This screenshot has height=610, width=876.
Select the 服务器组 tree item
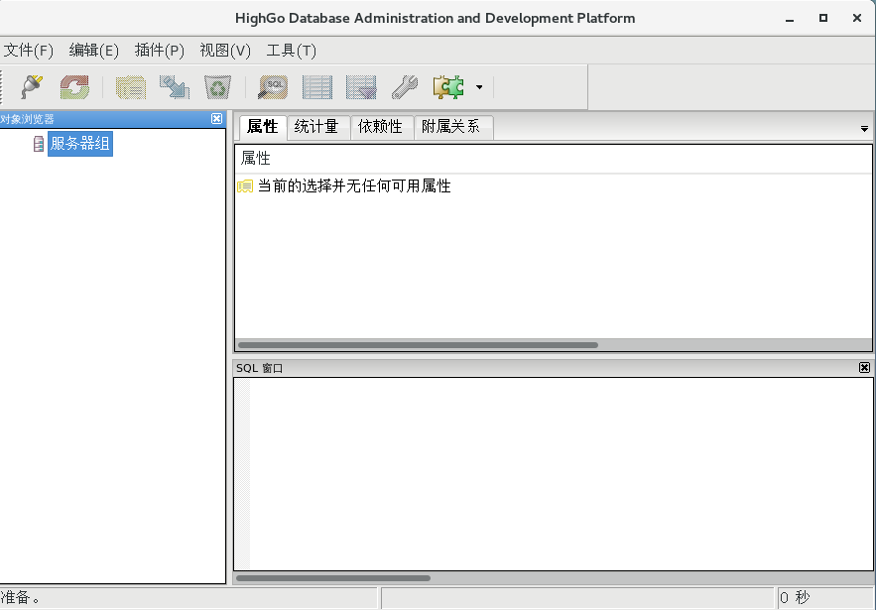pyautogui.click(x=79, y=143)
